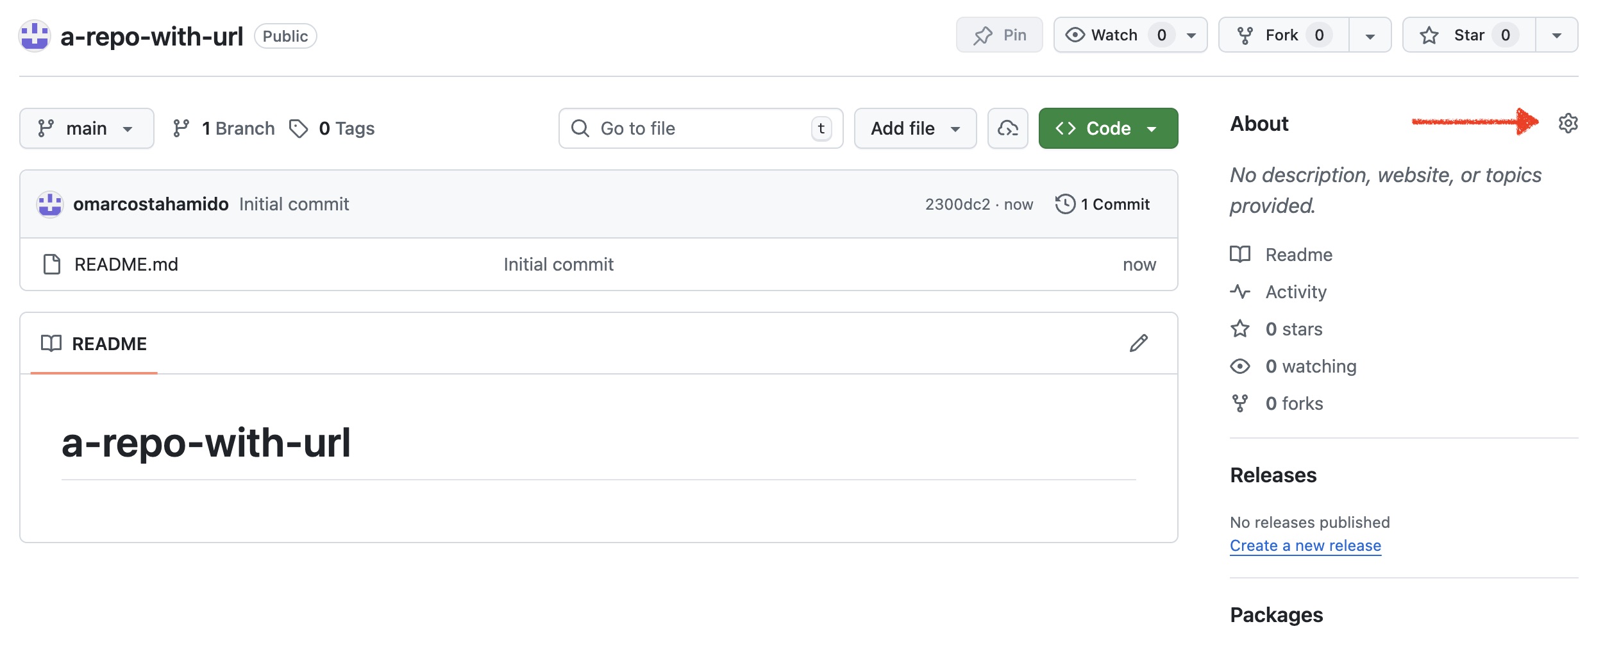Open omarcostahamido profile link
The image size is (1612, 649).
point(151,204)
